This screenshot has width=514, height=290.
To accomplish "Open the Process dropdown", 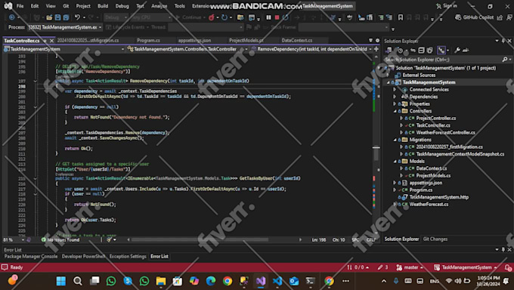I will [65, 27].
